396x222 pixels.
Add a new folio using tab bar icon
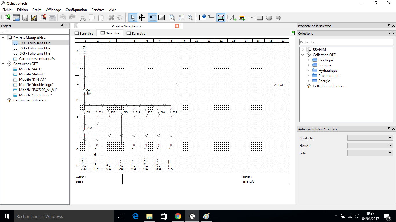coord(292,33)
